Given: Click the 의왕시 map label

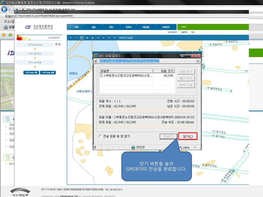Looking at the screenshot, I should pos(73,73).
